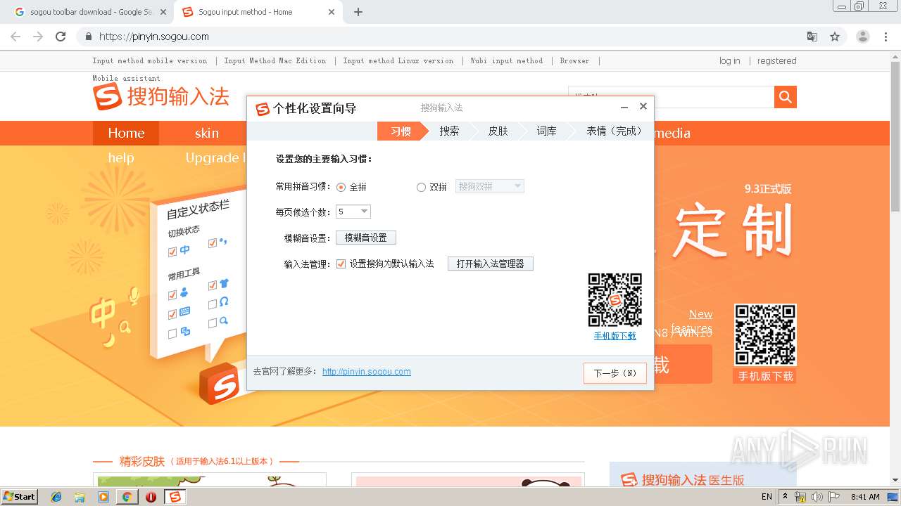Image resolution: width=901 pixels, height=506 pixels.
Task: Click the volume icon in system tray
Action: pyautogui.click(x=817, y=497)
